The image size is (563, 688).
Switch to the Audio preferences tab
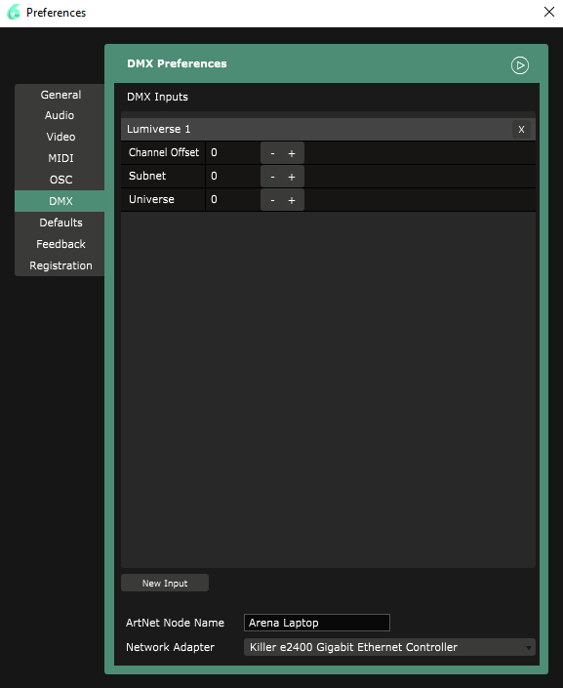click(x=60, y=115)
